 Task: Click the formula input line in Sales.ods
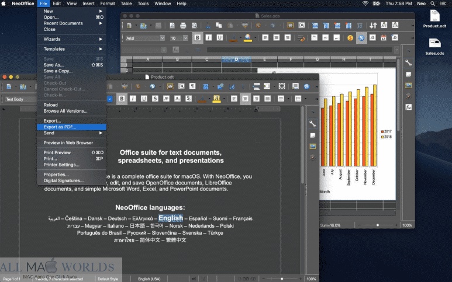[x=299, y=50]
